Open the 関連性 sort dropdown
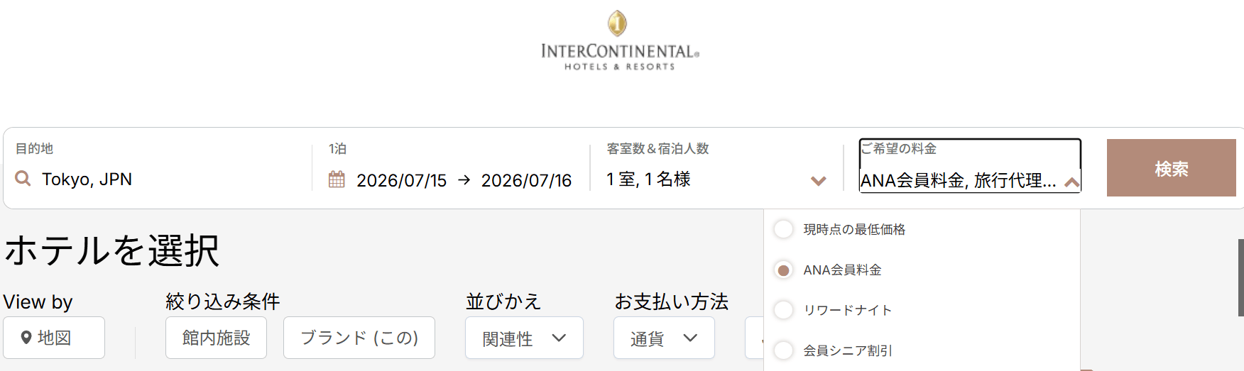This screenshot has width=1244, height=371. (x=524, y=338)
